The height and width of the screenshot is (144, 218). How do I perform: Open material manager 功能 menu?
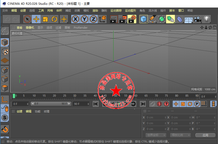[38, 111]
